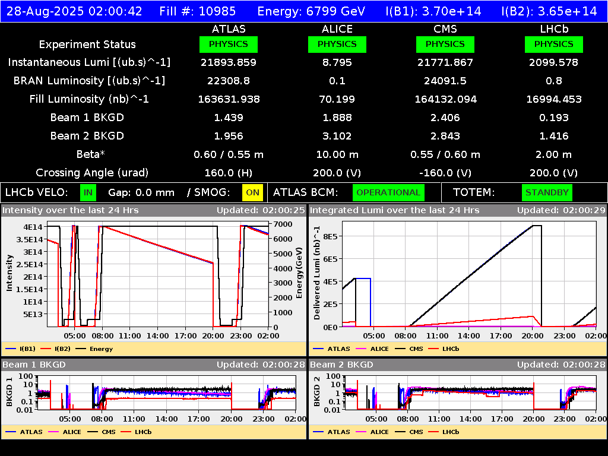
Task: Click the timestamp 28-Aug-2025 02:00:42
Action: pyautogui.click(x=74, y=11)
